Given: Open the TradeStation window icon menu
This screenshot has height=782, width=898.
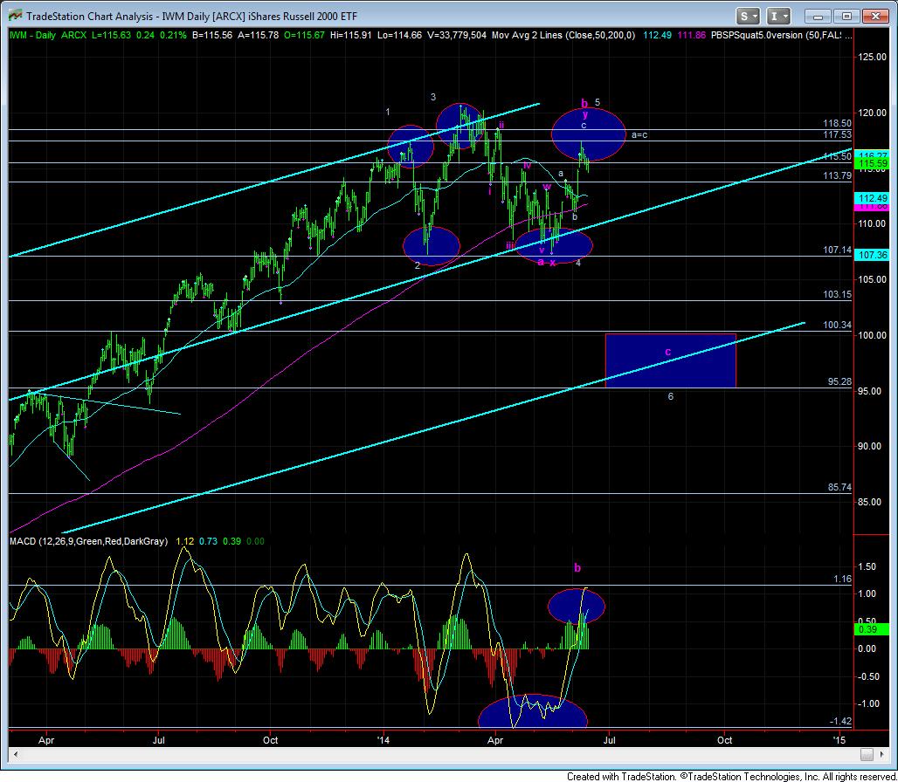Looking at the screenshot, I should pos(14,16).
